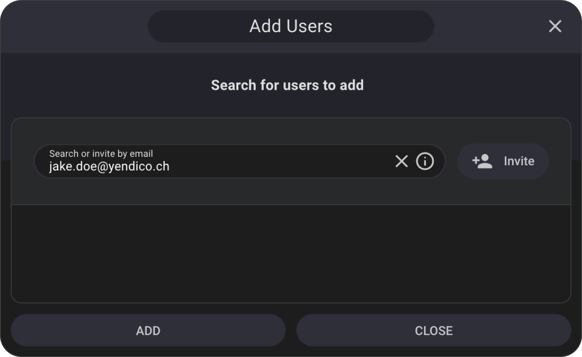582x357 pixels.
Task: Place cursor in "jake.doe" of the email
Action: [64, 167]
